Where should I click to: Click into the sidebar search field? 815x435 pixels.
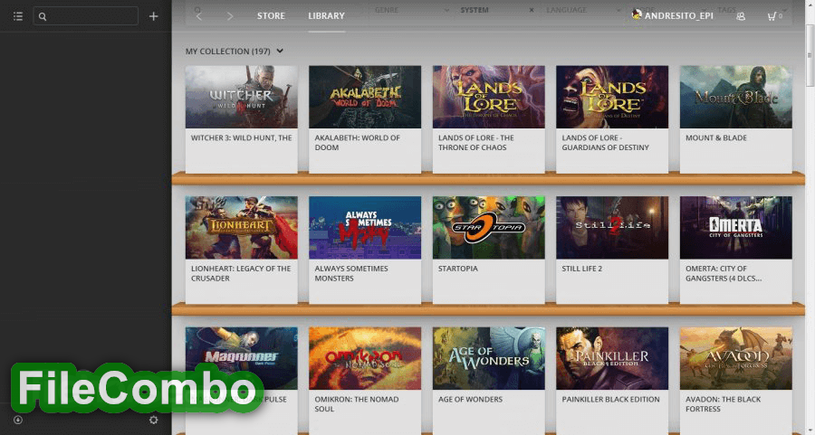coord(86,16)
